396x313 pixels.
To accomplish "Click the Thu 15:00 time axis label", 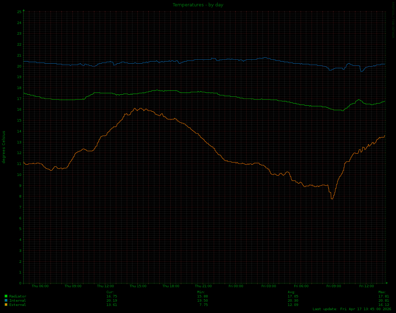I will point(138,286).
